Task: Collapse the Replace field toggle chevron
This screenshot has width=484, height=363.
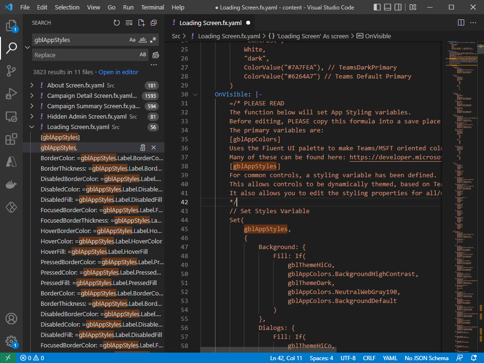Action: (x=27, y=47)
